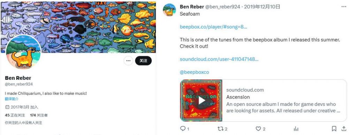Click the @beepboxco mention
This screenshot has width=357, height=135.
coord(194,72)
